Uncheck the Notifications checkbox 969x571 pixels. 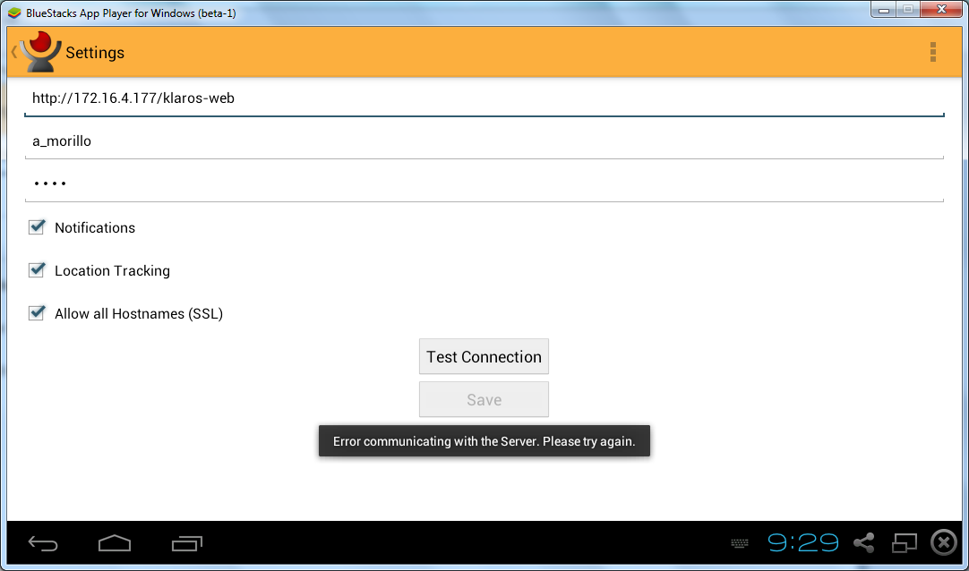(x=37, y=227)
